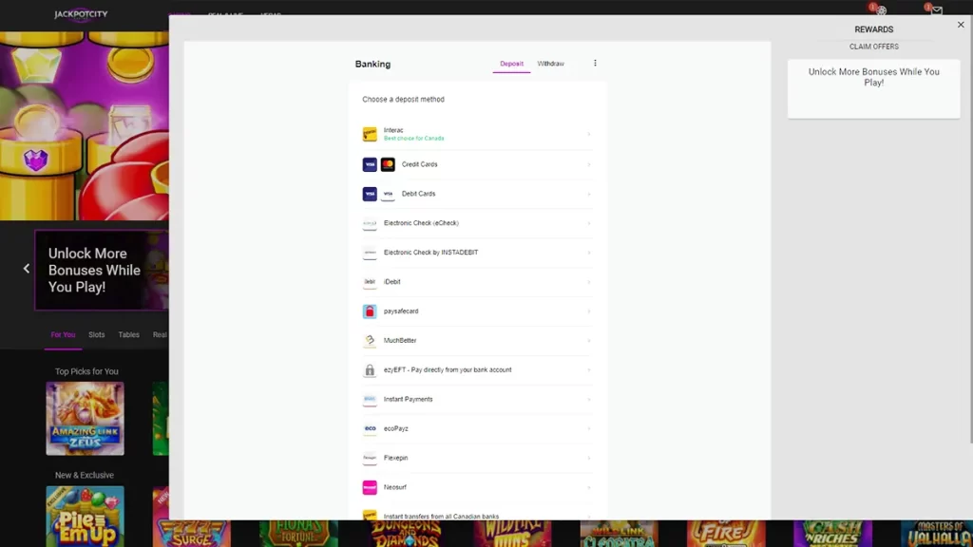Expand the Neosurf row chevron
This screenshot has height=547, width=973.
(589, 487)
